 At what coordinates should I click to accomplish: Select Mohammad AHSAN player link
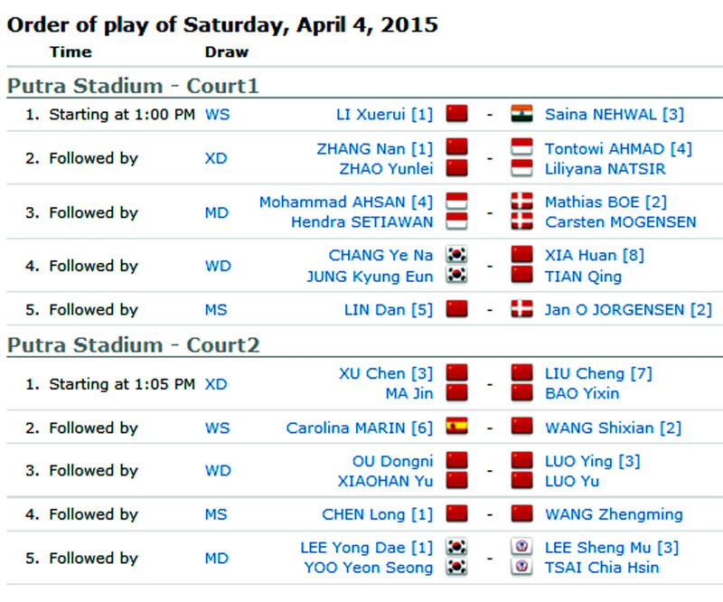click(332, 202)
